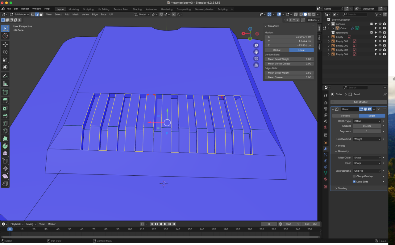Viewport: 395px width, 245px height.
Task: Switch to the UV Editing workspace tab
Action: point(103,9)
